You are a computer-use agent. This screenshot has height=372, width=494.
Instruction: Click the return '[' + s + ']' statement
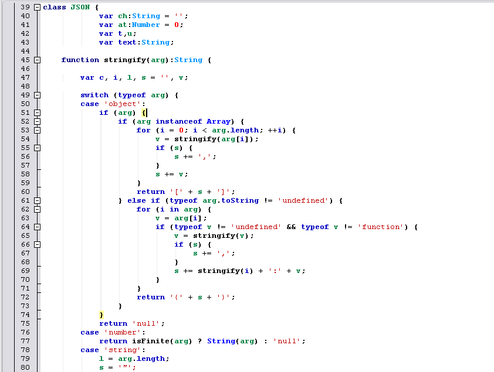click(186, 192)
